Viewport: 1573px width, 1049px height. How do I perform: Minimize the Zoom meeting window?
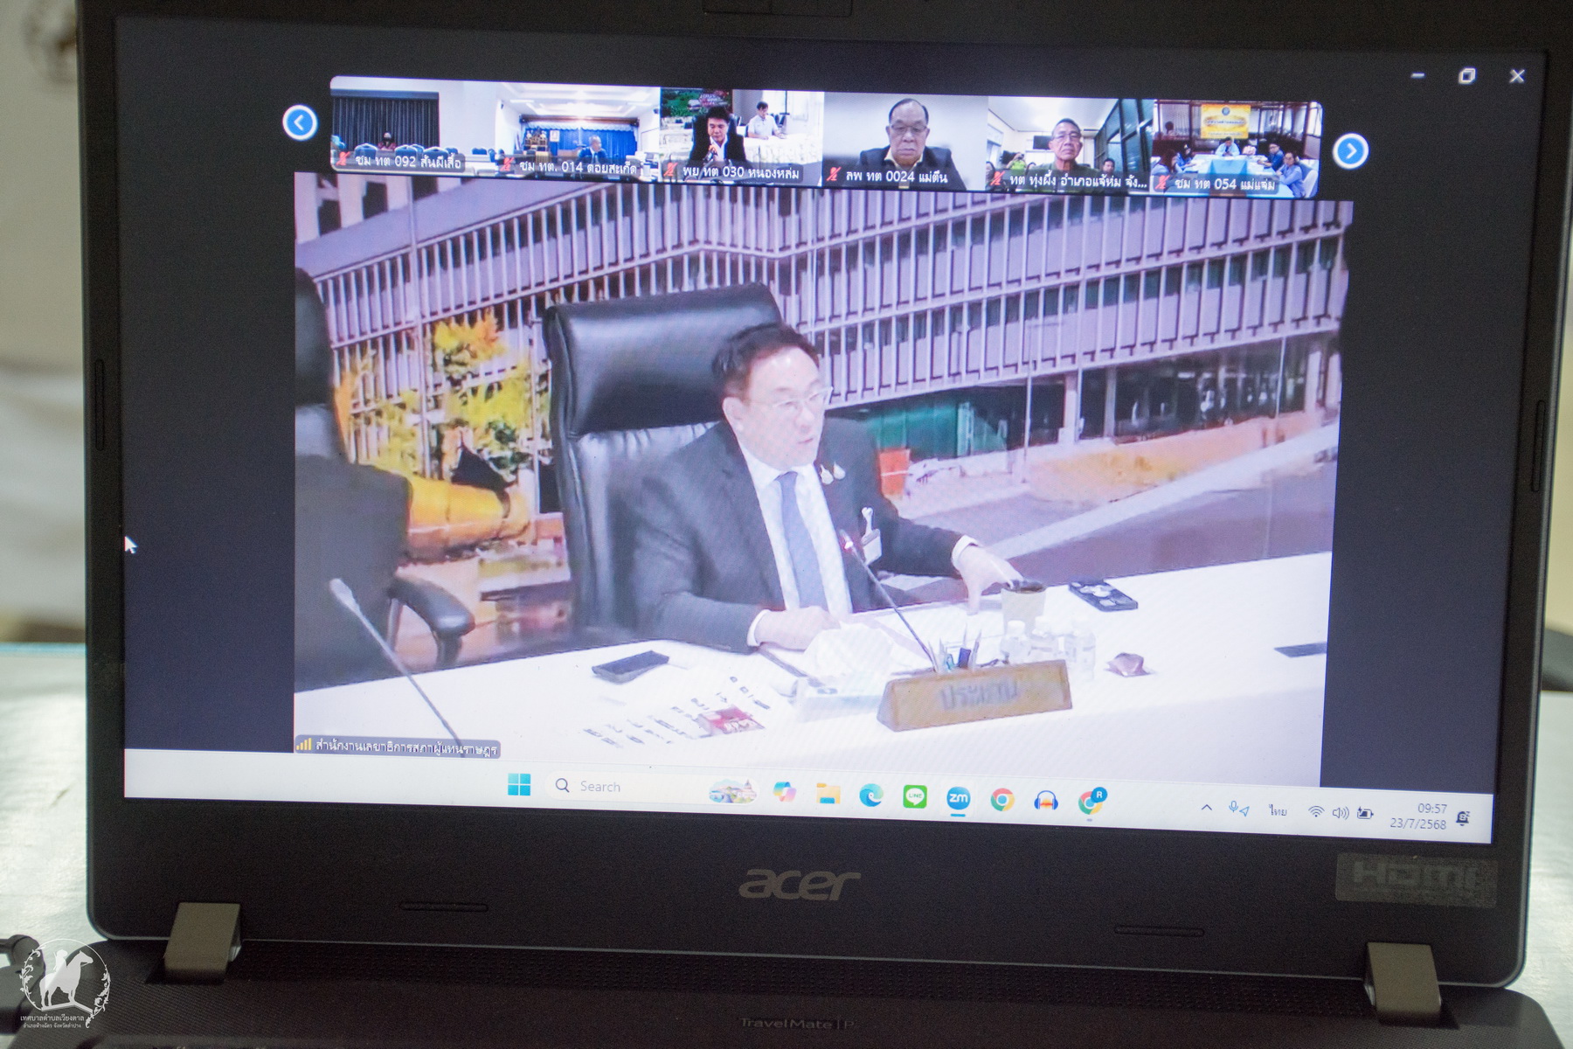pos(1417,76)
